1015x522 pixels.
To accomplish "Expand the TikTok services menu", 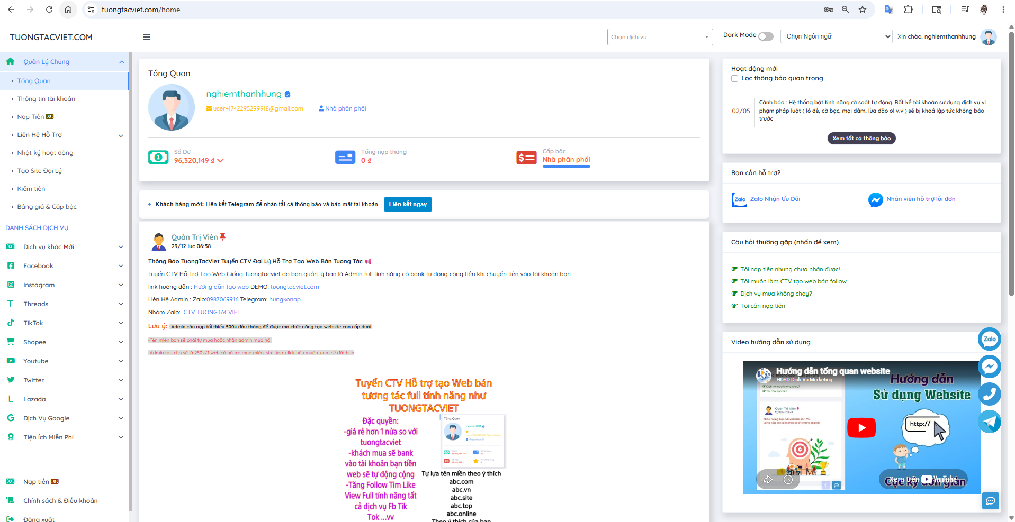I will (x=121, y=323).
